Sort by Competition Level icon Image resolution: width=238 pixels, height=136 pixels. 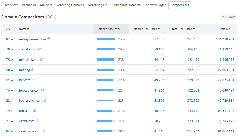click(x=122, y=29)
